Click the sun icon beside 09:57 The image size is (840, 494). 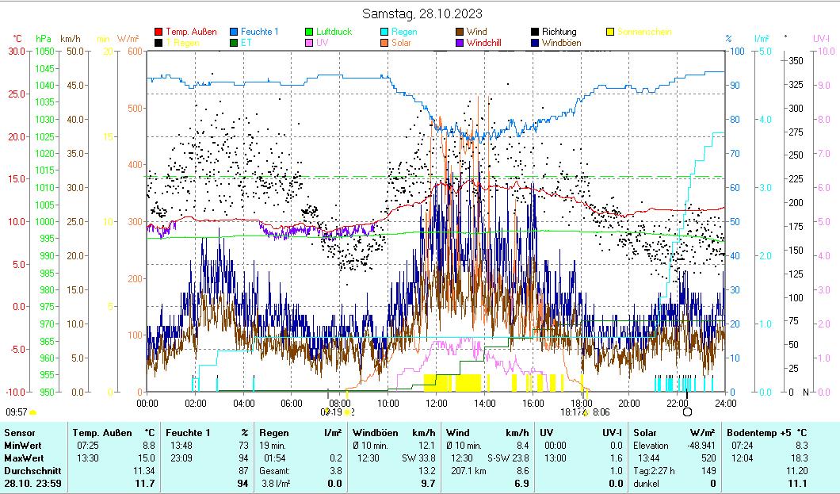(x=33, y=413)
